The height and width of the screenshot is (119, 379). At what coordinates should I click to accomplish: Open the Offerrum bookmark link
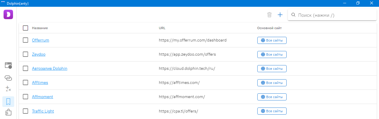[x=41, y=40]
